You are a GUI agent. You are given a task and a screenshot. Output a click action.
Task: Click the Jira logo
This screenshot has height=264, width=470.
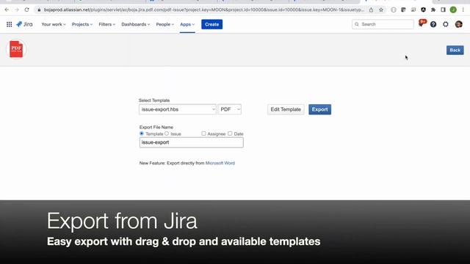[24, 24]
